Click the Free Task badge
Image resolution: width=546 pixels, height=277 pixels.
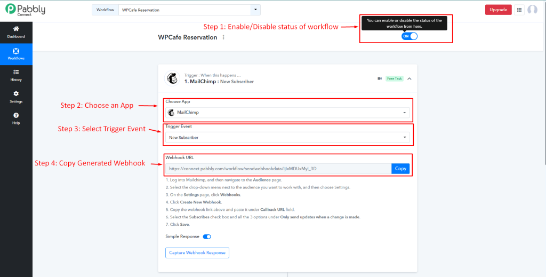click(x=394, y=78)
